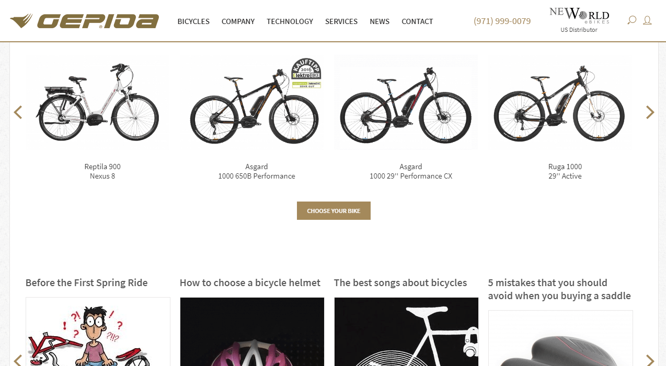Open the Technology menu
The width and height of the screenshot is (666, 366).
click(x=290, y=21)
